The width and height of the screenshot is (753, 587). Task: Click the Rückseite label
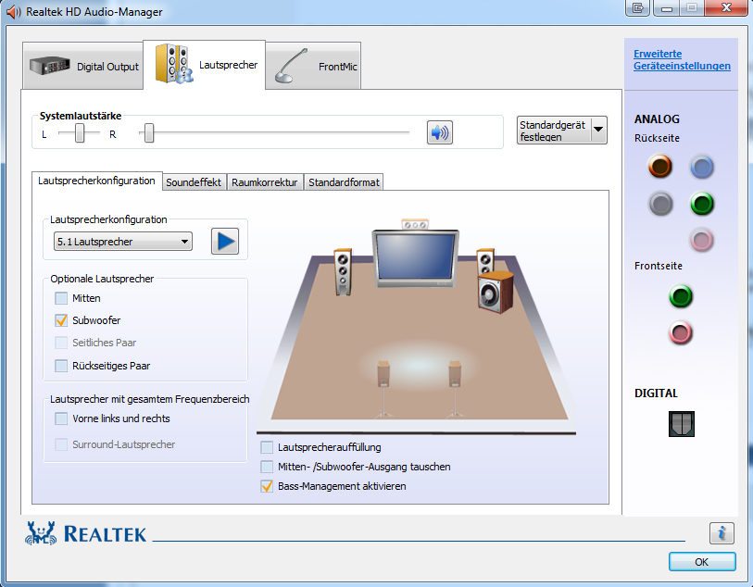[x=657, y=138]
